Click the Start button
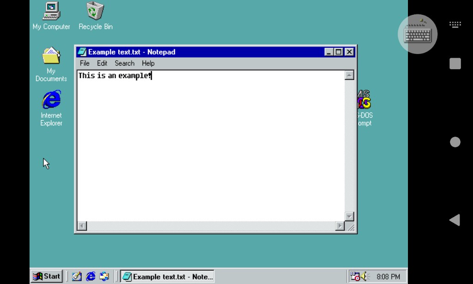Viewport: 473px width, 284px height. pos(47,276)
